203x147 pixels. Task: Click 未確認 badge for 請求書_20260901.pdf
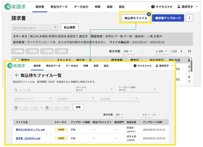click(x=61, y=138)
